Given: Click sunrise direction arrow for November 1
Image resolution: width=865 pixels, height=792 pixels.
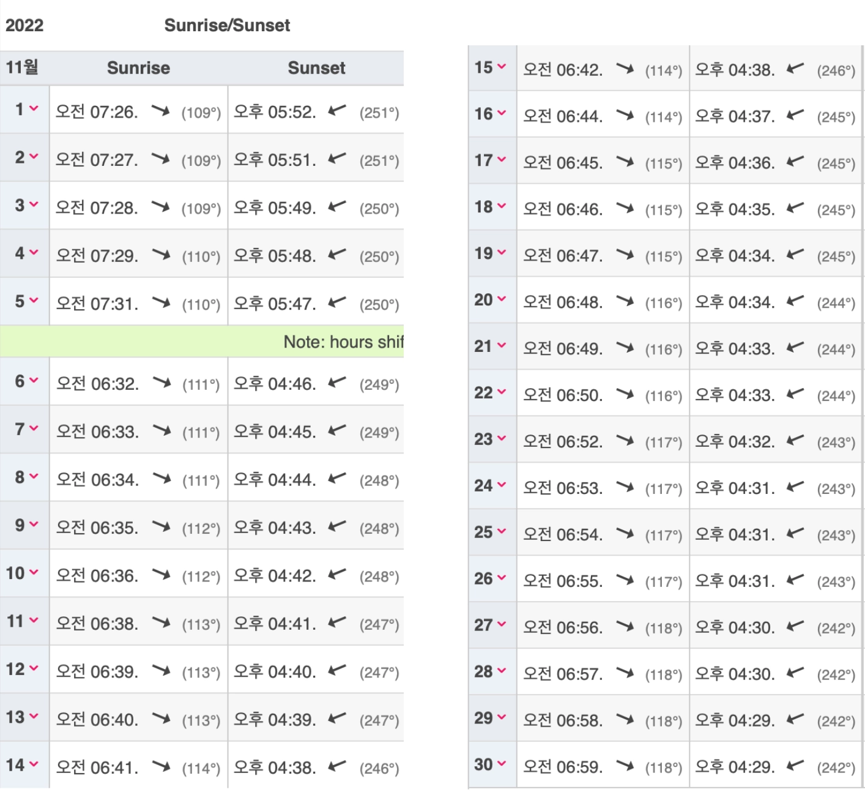Looking at the screenshot, I should pos(160,111).
